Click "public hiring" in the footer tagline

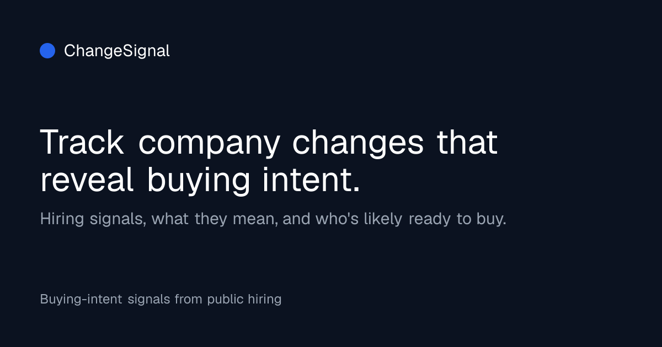[x=244, y=300]
